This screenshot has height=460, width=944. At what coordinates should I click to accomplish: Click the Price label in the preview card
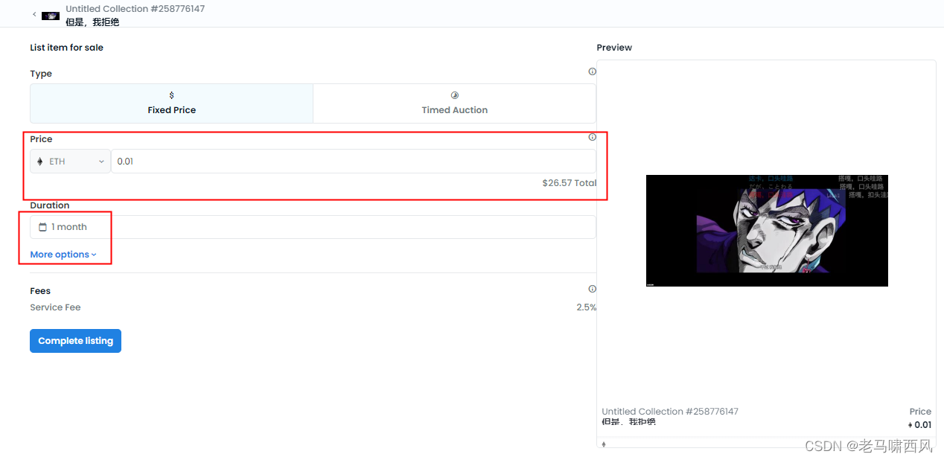pos(920,412)
